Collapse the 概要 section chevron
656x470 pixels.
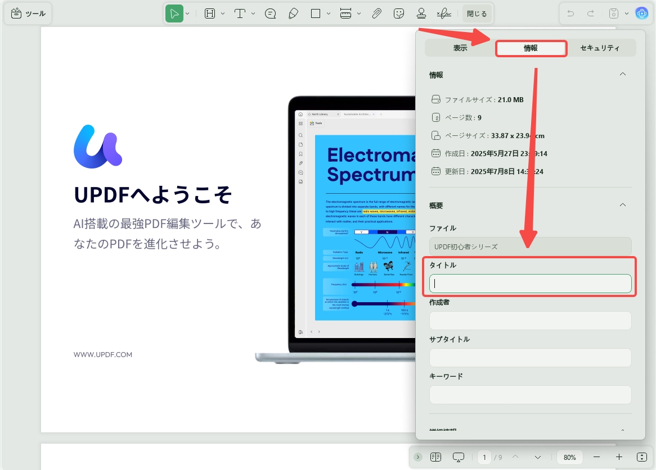point(623,205)
